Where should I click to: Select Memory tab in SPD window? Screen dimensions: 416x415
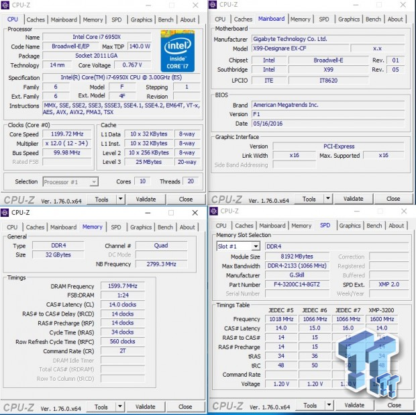click(301, 226)
